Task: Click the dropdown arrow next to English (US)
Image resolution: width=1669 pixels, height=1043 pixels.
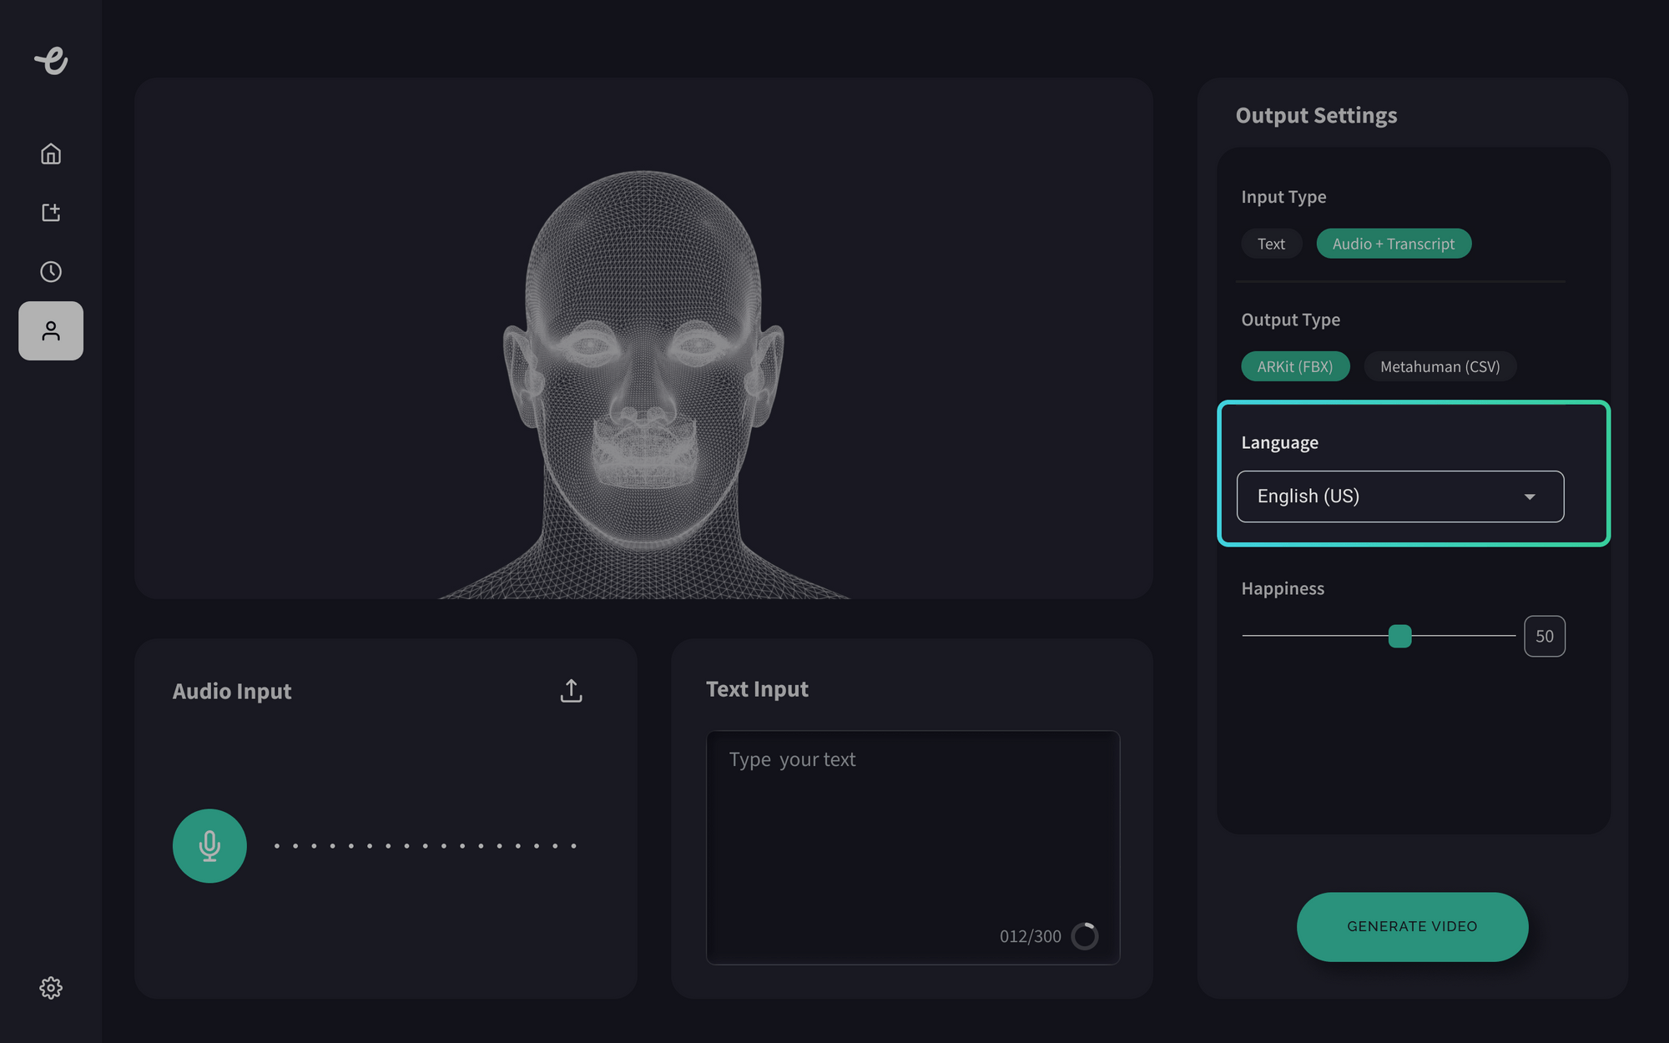Action: [1530, 496]
